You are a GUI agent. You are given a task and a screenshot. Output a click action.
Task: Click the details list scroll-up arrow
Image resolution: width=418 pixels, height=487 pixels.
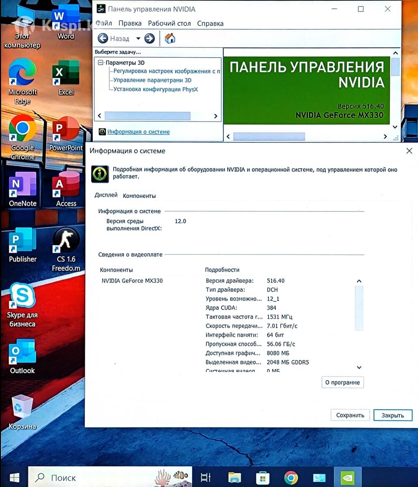pos(359,281)
